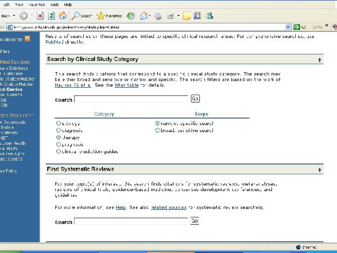
Task: Click the Clinical Study Category search field
Action: [131, 99]
